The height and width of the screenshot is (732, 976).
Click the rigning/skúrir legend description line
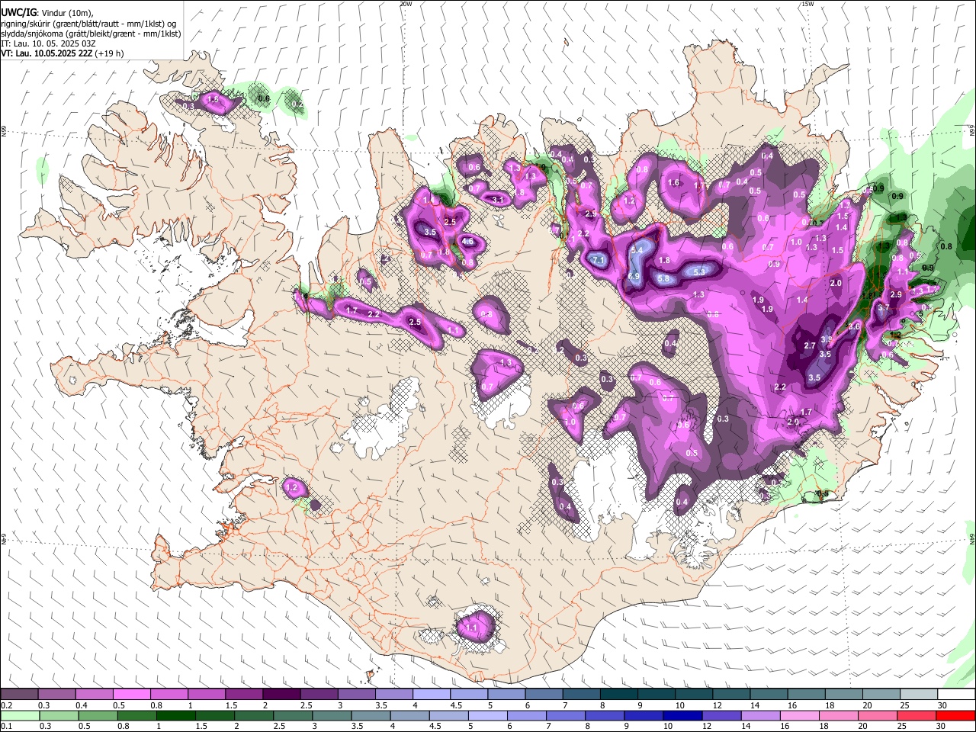pyautogui.click(x=88, y=24)
